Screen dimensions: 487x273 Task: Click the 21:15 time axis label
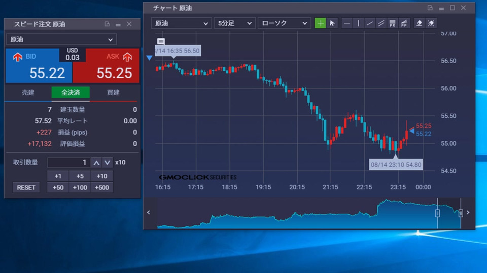point(330,187)
